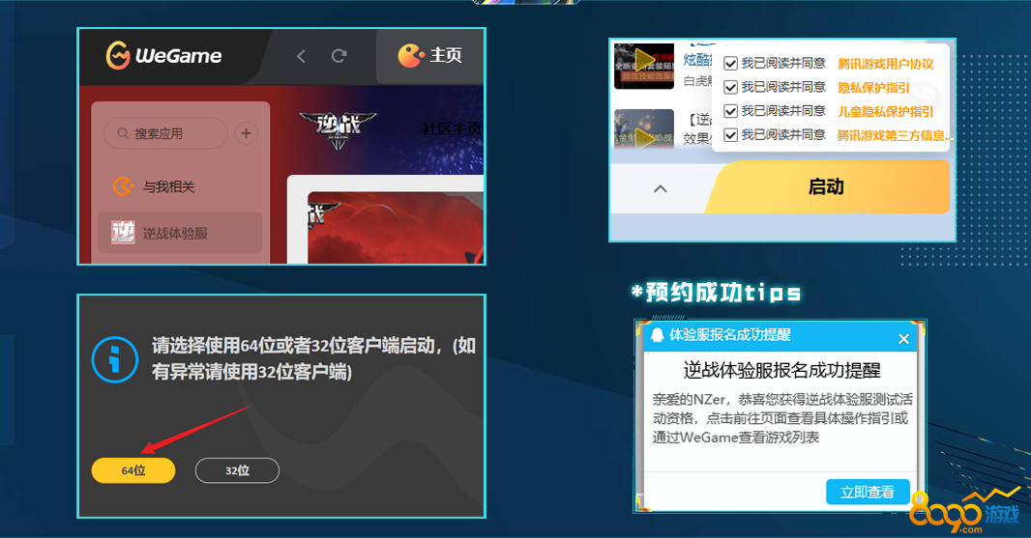Viewport: 1031px width, 538px height.
Task: Click the blue info icon in the dialog
Action: click(x=115, y=359)
